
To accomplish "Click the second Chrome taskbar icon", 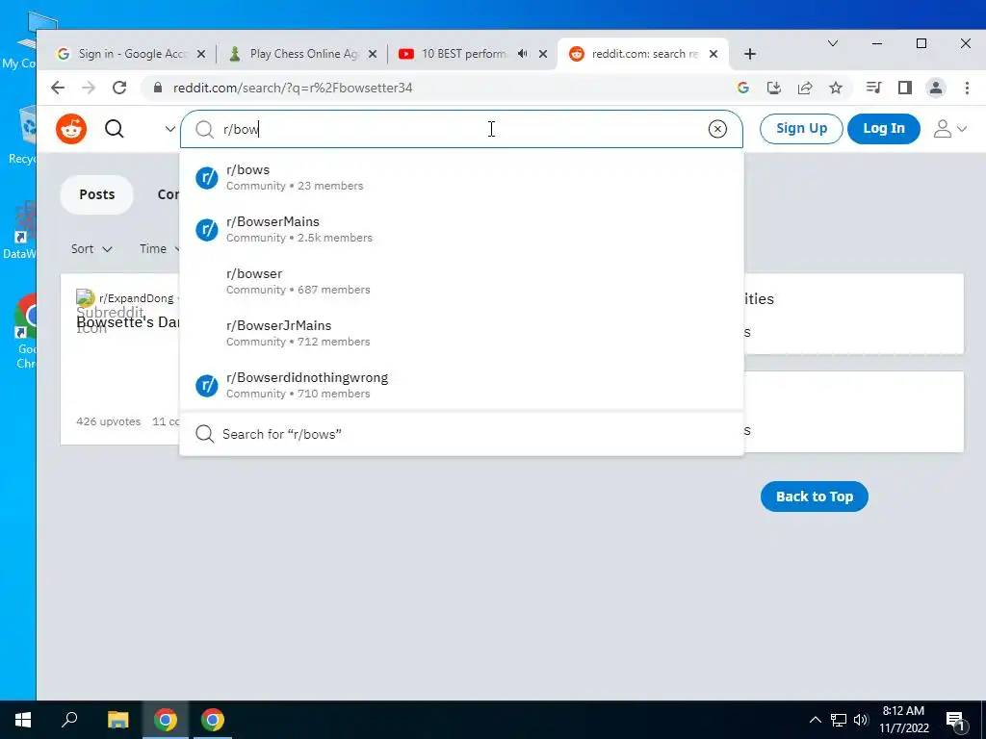I will [x=213, y=720].
